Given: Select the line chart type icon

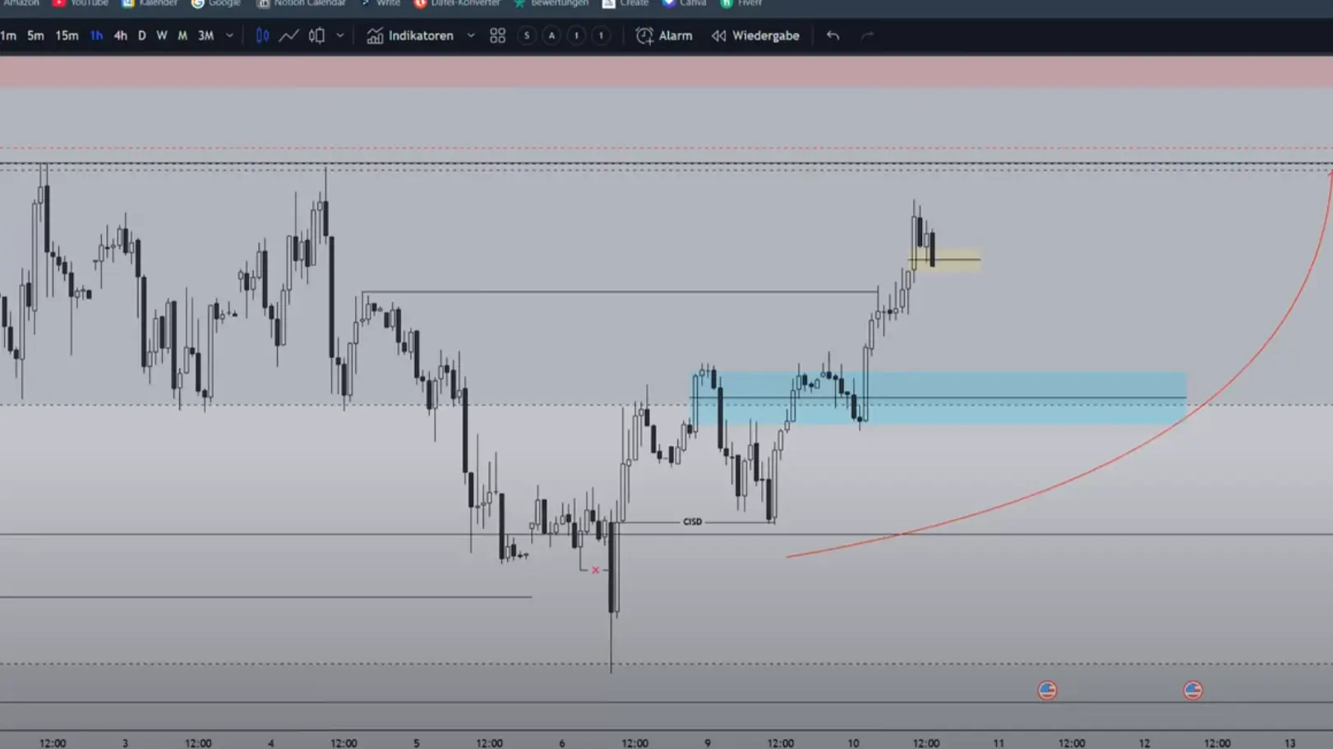Looking at the screenshot, I should [288, 35].
